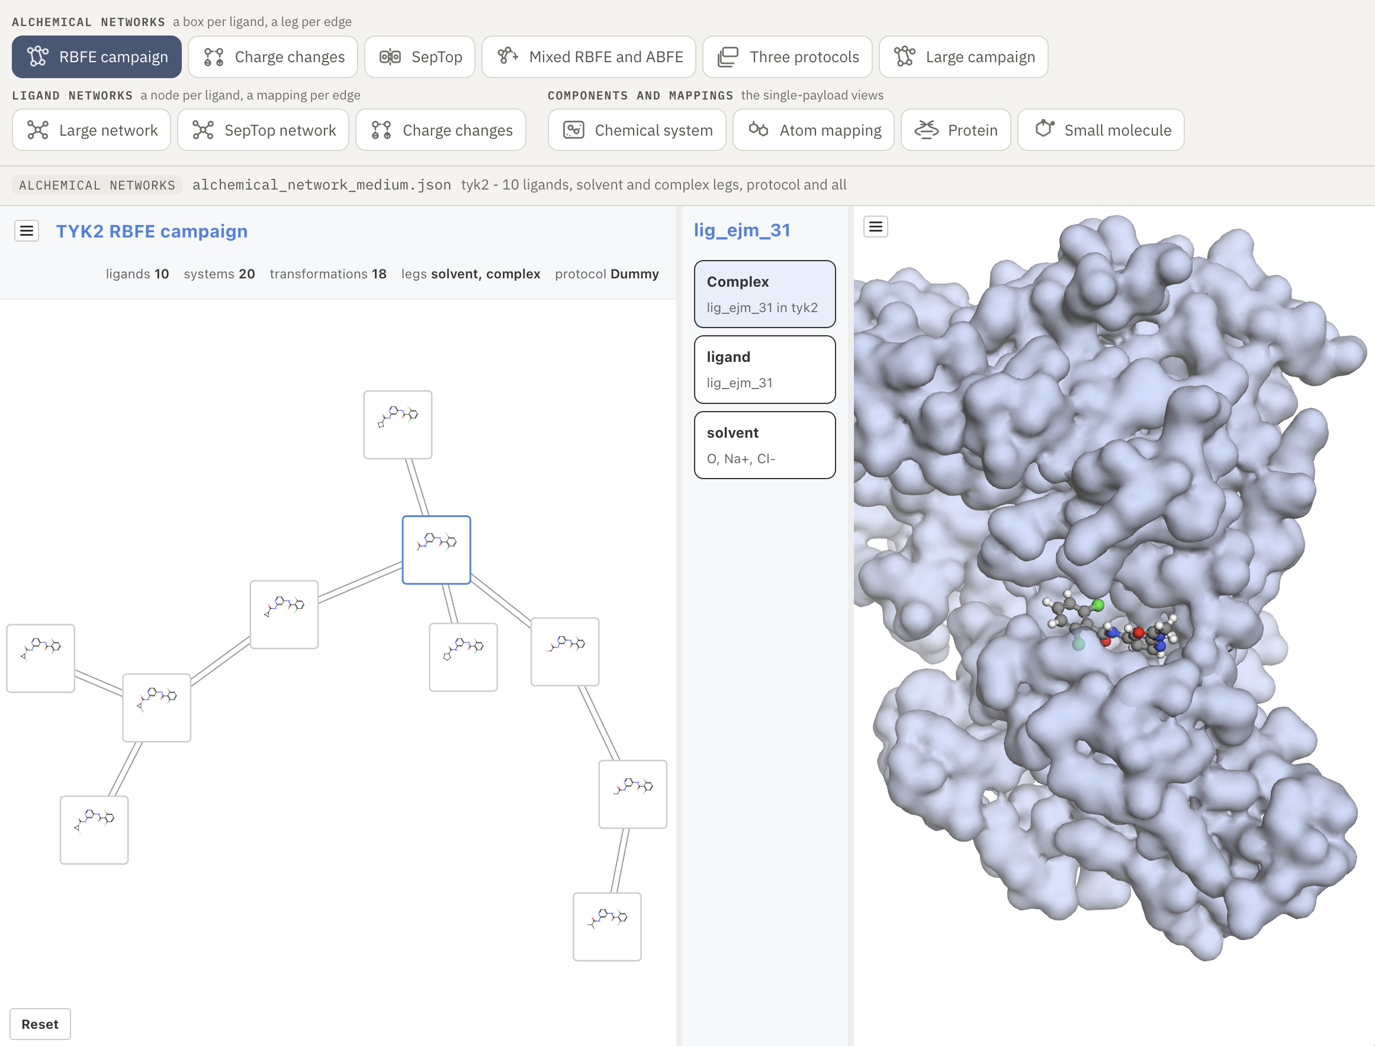
Task: Open the Large network ligand example
Action: [x=92, y=130]
